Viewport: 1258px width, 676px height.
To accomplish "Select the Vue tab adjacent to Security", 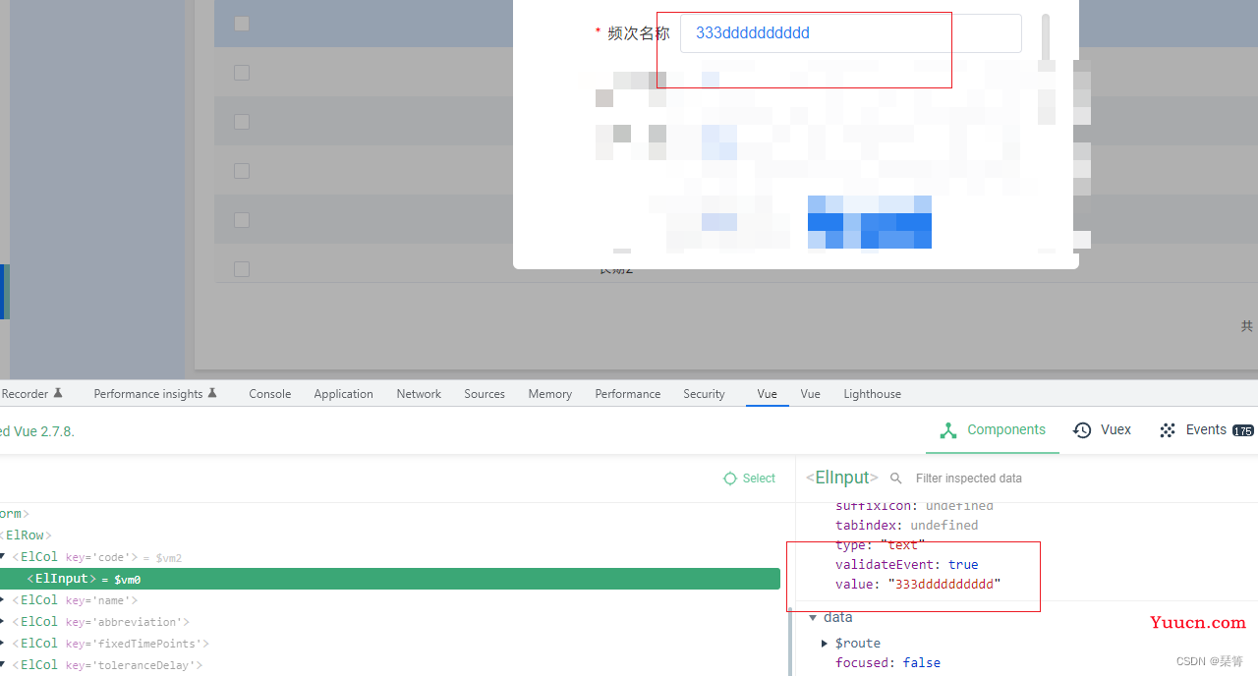I will [767, 394].
